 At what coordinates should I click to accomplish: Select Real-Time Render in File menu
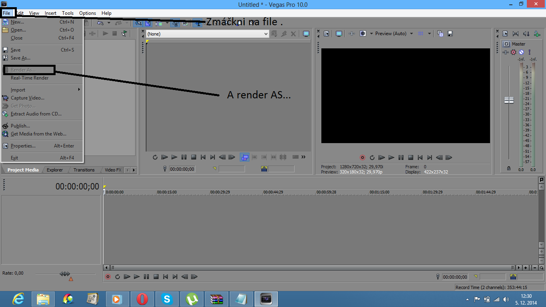click(42, 78)
